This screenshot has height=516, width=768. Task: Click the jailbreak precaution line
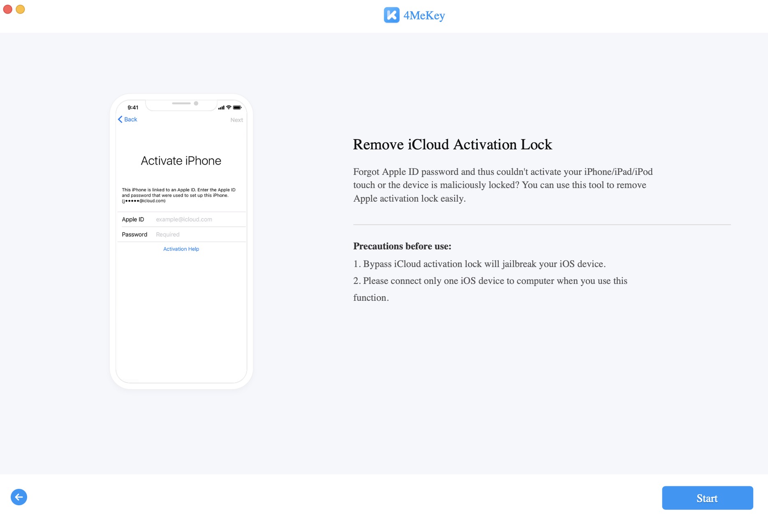tap(479, 264)
